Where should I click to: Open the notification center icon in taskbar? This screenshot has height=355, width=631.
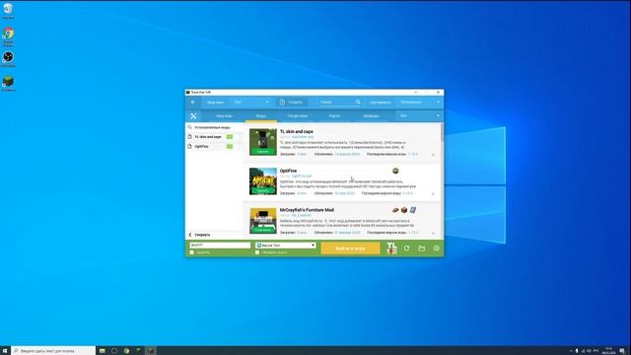pyautogui.click(x=622, y=351)
